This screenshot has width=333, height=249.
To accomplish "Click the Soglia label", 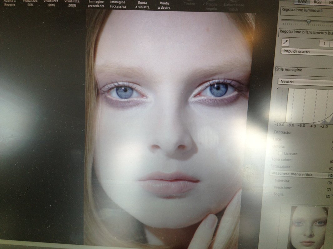I will tap(278, 194).
